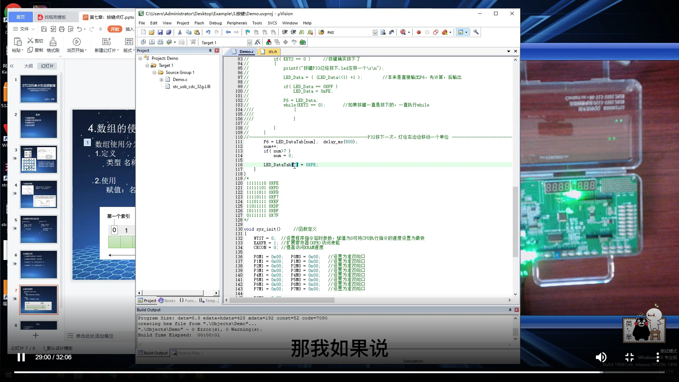Click the New file icon in µVision toolbar
This screenshot has height=382, width=679.
[x=143, y=32]
